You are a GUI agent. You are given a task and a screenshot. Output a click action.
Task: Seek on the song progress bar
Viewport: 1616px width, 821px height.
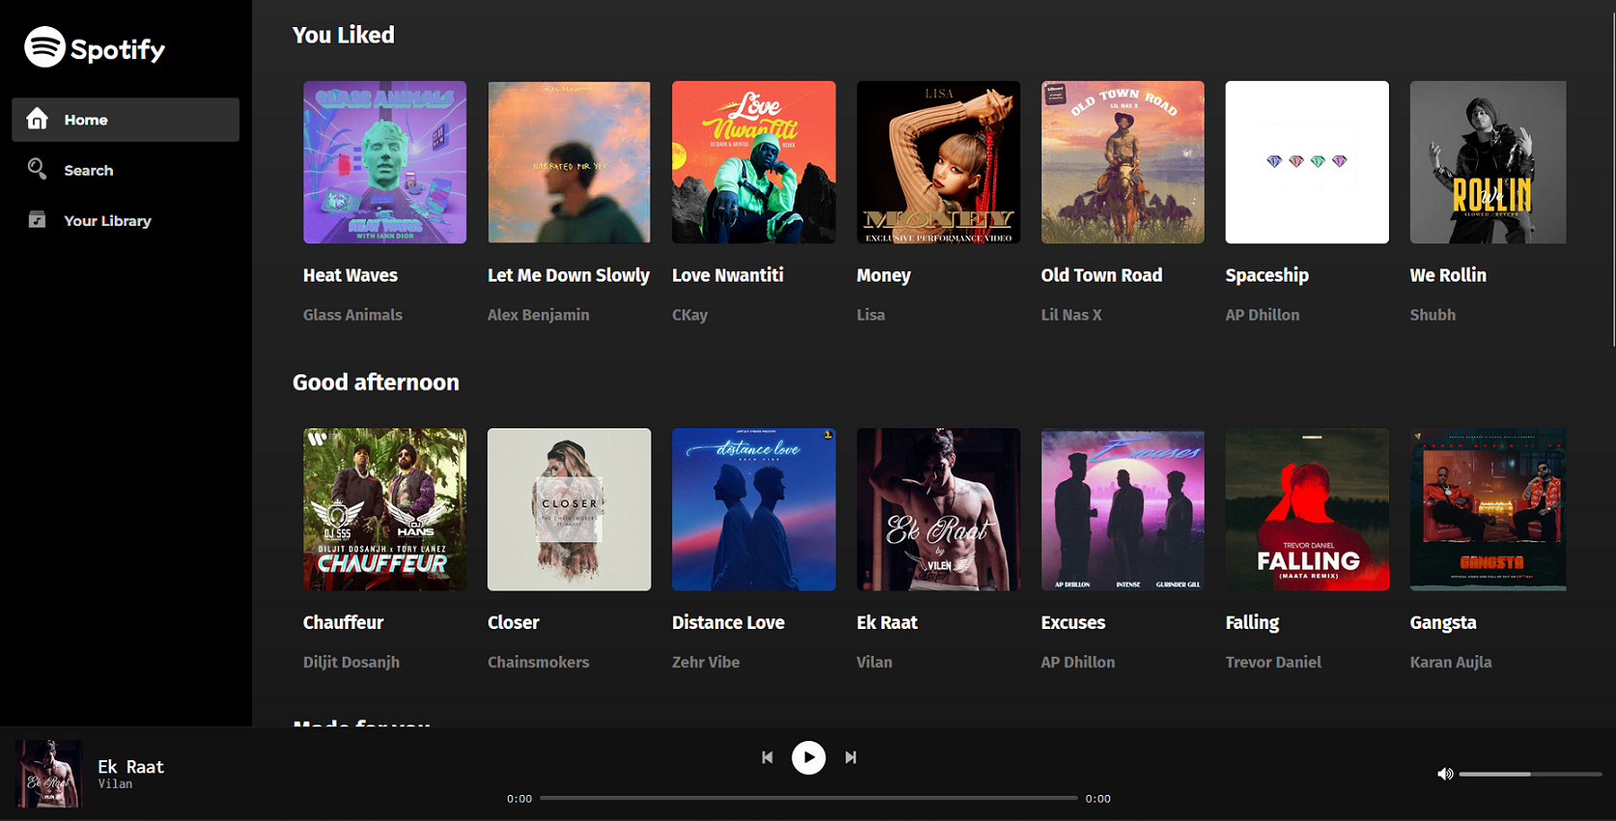(x=808, y=798)
